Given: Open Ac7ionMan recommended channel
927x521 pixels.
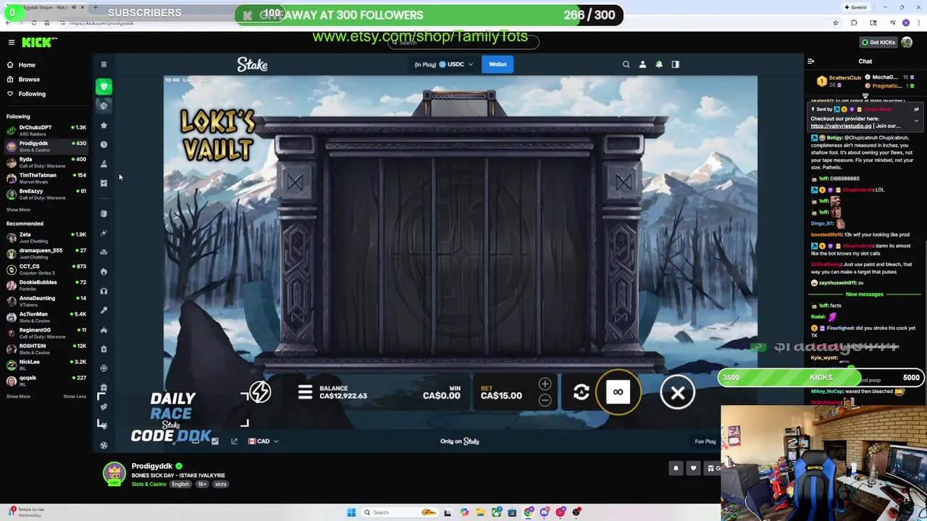Looking at the screenshot, I should 46,317.
